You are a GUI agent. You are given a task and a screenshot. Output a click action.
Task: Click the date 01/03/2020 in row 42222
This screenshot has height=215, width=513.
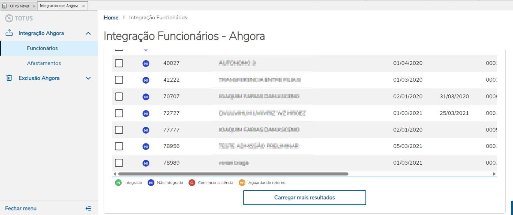tap(408, 80)
